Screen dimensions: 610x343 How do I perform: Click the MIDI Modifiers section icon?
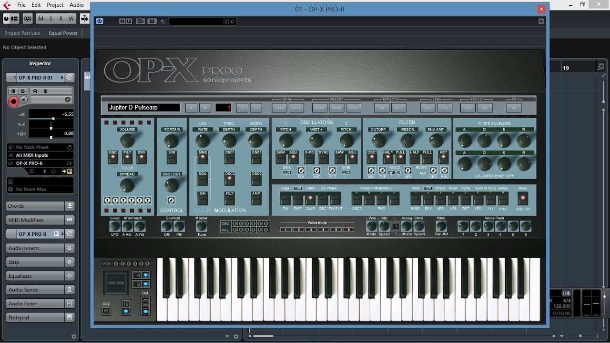(70, 220)
